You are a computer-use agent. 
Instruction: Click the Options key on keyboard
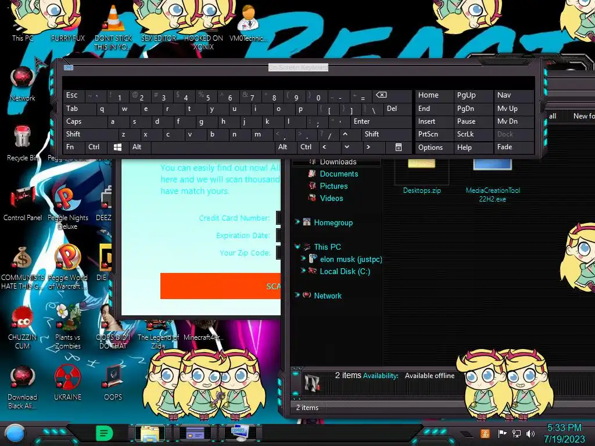tap(433, 147)
